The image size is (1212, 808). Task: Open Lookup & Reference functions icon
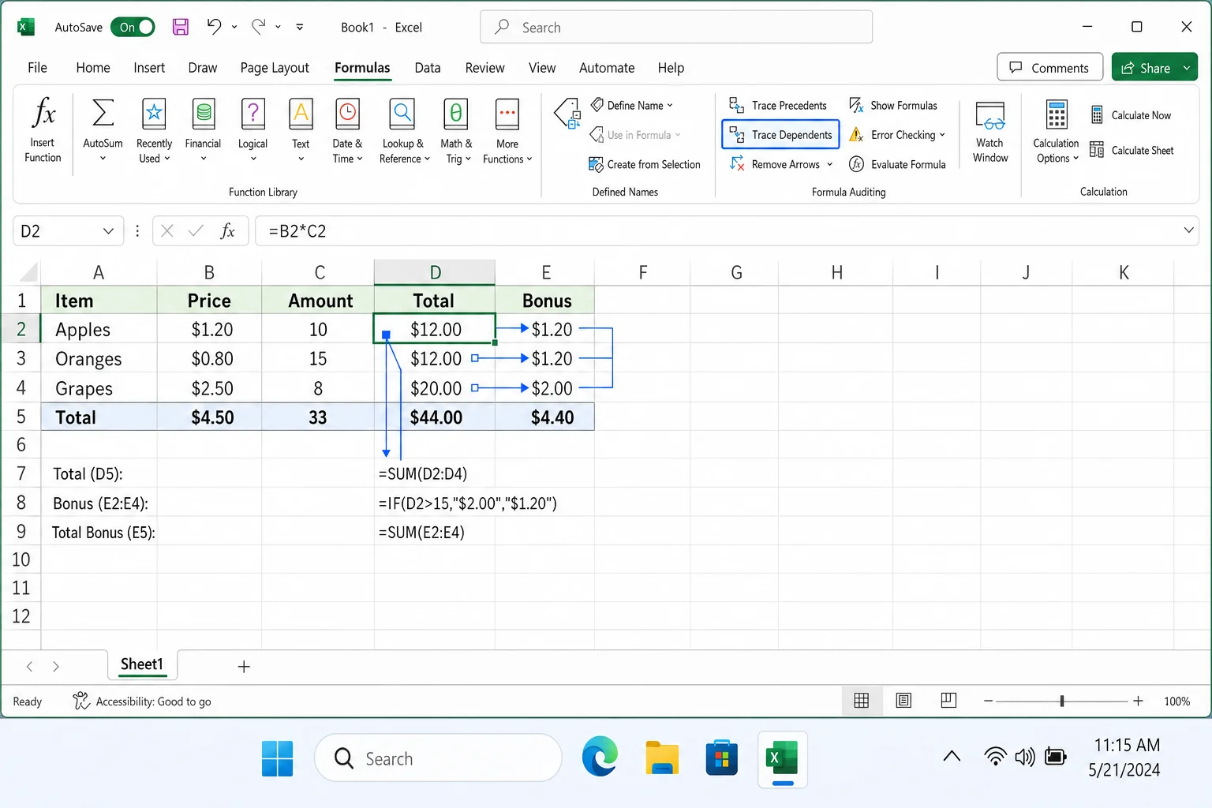coord(402,113)
